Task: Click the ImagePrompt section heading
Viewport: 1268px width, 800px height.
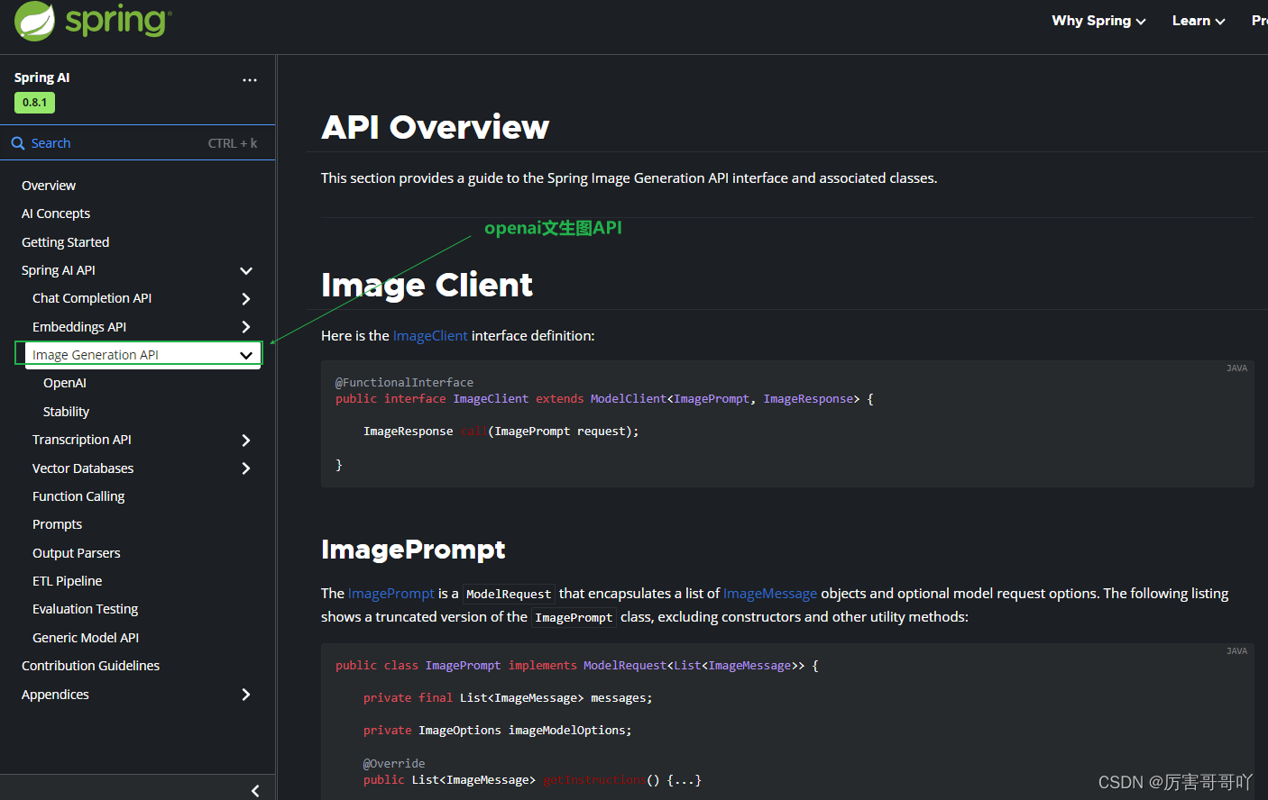Action: [413, 550]
